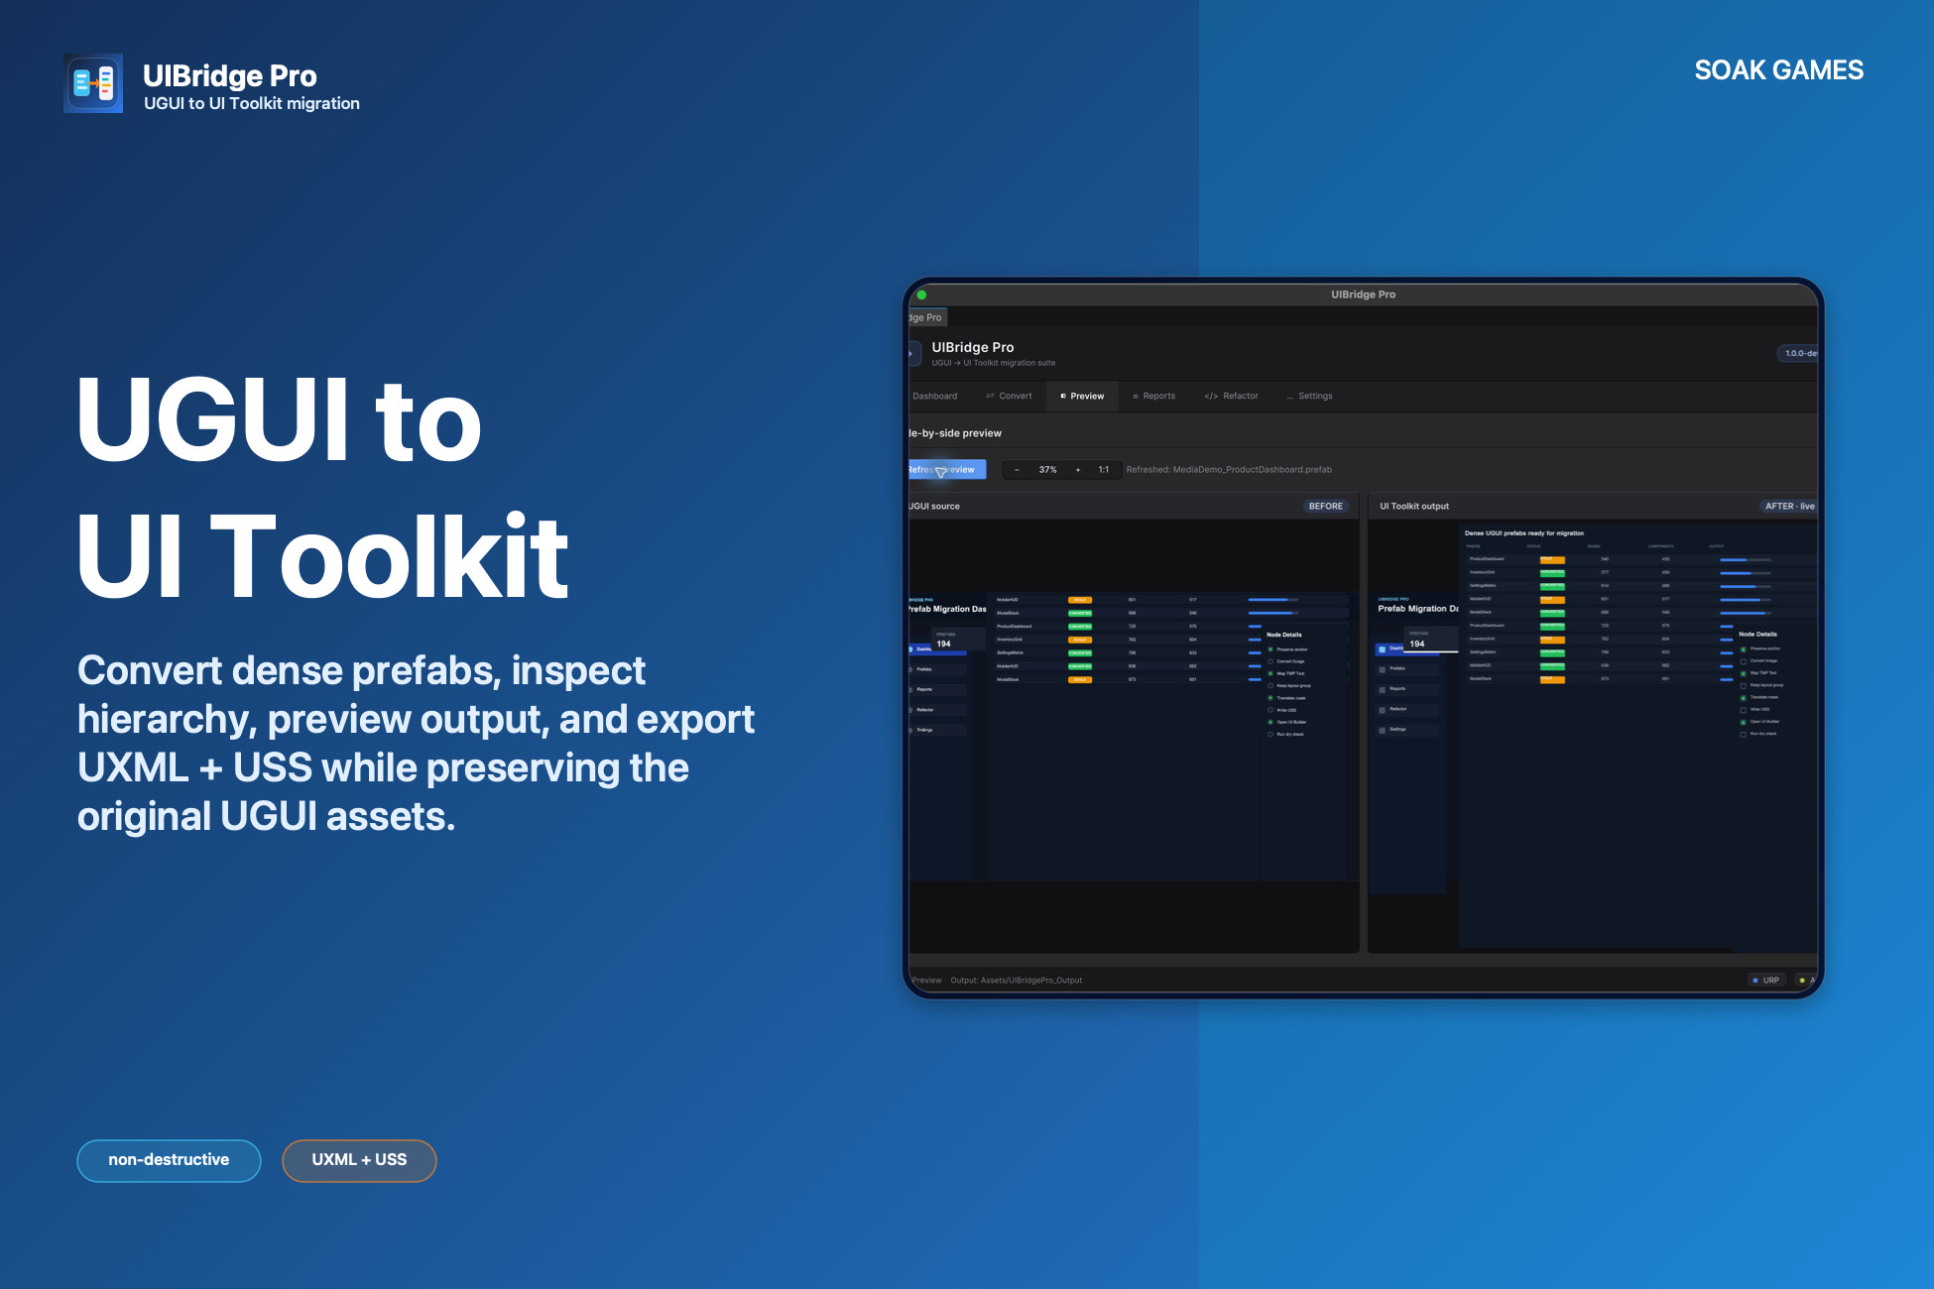Click CONVERTED badge on ModalStack 688 source row
The image size is (1934, 1289).
1080,613
